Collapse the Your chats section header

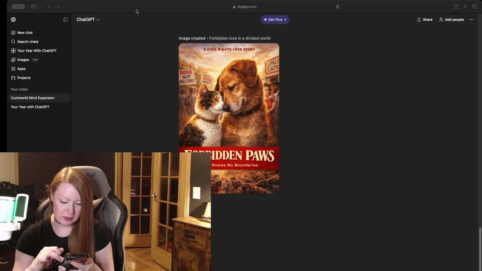coord(19,90)
